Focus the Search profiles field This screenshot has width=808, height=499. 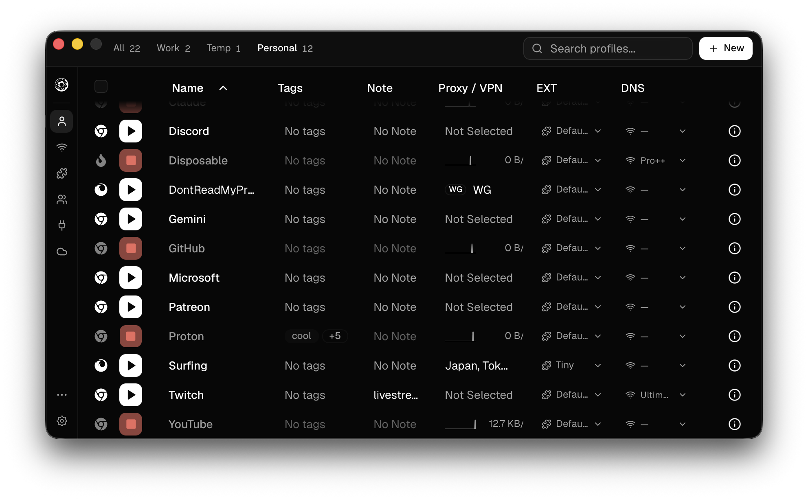click(x=608, y=48)
